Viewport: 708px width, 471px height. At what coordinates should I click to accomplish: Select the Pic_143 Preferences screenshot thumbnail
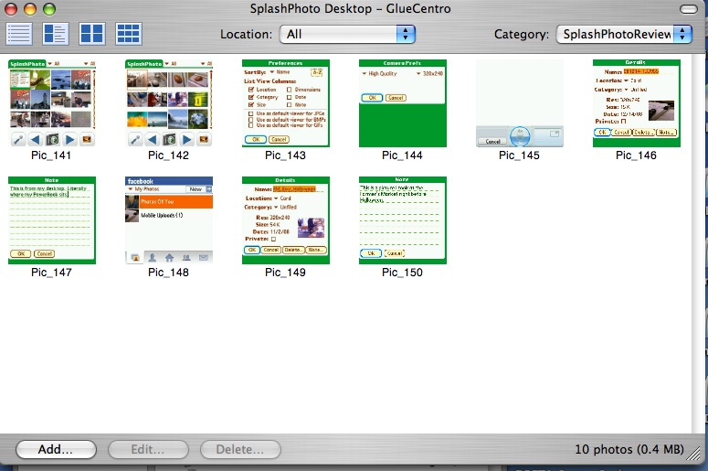(286, 102)
